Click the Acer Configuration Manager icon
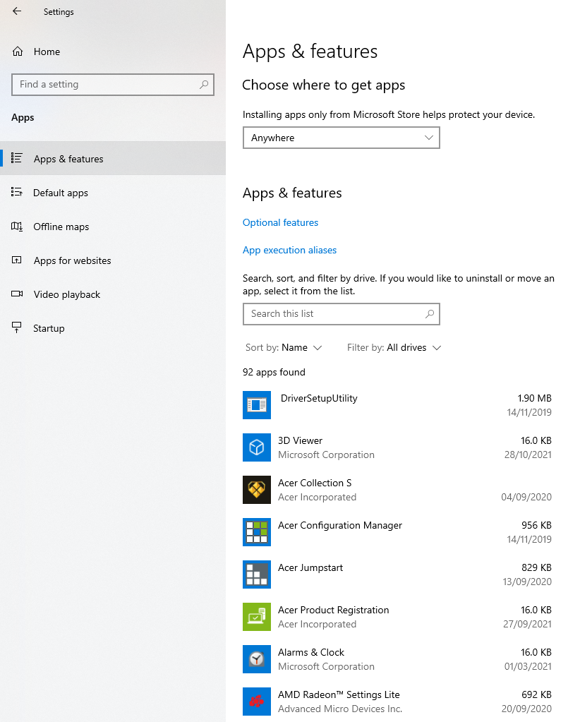This screenshot has height=722, width=568. pos(256,532)
